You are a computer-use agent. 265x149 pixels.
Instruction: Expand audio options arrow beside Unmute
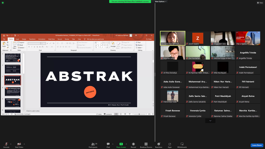click(11, 144)
